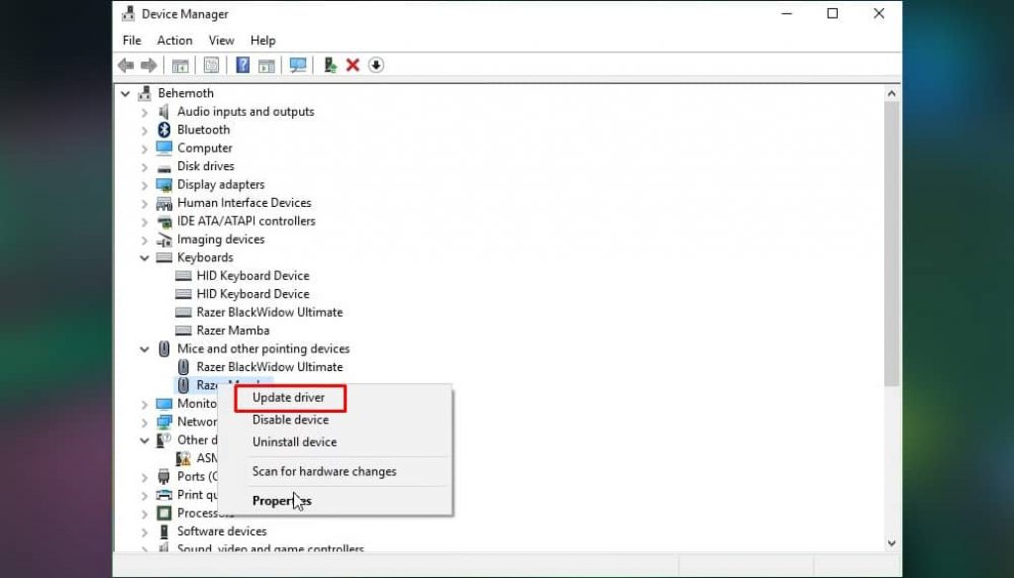Click the scrollbar down arrow
The image size is (1014, 578).
click(892, 543)
